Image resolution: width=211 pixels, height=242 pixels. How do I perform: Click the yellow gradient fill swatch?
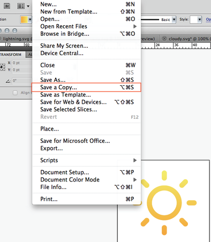point(24,20)
